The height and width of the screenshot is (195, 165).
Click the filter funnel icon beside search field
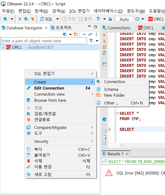[x=92, y=41]
